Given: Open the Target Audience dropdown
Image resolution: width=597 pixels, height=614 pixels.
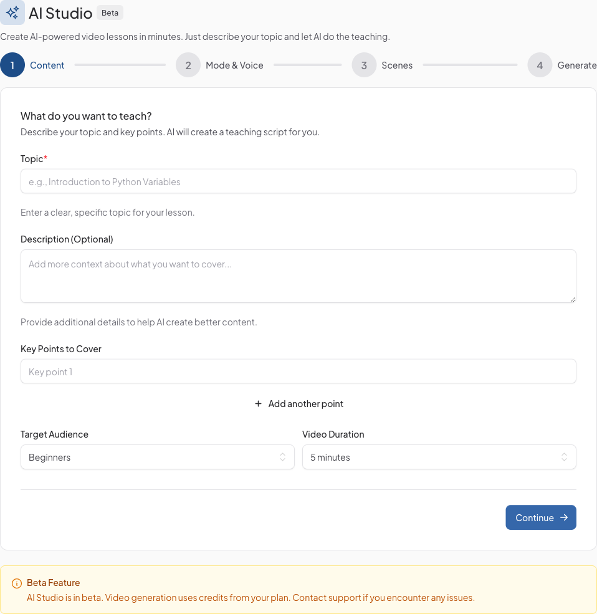Looking at the screenshot, I should coord(157,457).
